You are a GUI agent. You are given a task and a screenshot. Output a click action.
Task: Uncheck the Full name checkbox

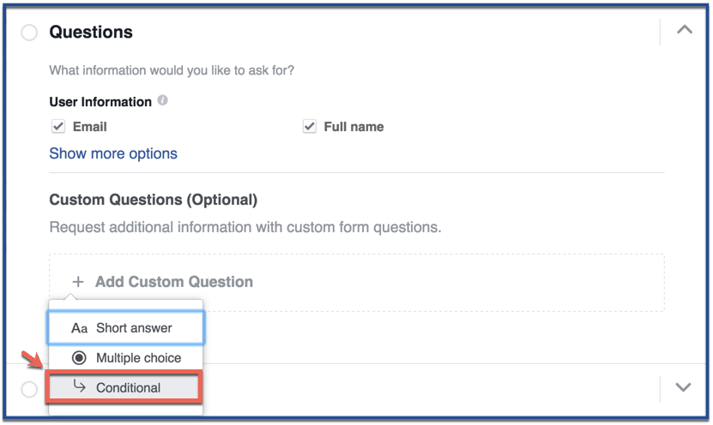point(310,127)
